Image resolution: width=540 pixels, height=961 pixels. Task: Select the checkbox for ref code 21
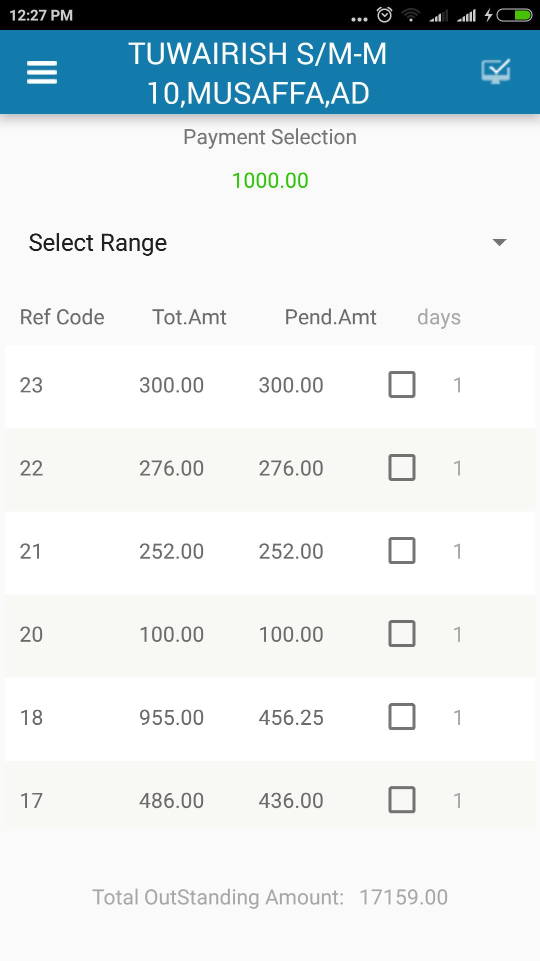402,551
